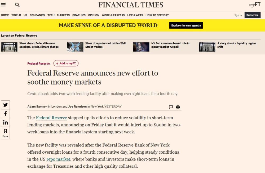265x173 pixels.
Task: Open author Joe Rennison's page
Action: point(77,106)
